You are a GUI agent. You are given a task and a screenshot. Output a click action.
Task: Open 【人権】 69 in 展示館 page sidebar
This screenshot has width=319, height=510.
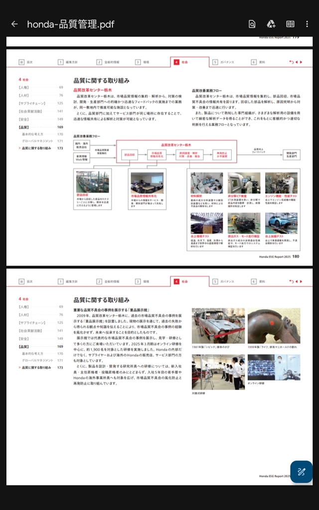(41, 307)
